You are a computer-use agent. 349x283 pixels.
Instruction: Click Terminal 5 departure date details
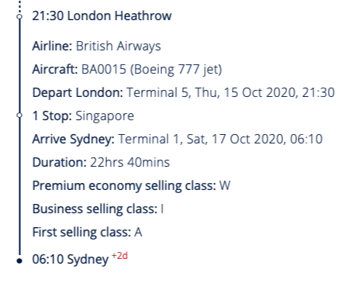pyautogui.click(x=230, y=92)
